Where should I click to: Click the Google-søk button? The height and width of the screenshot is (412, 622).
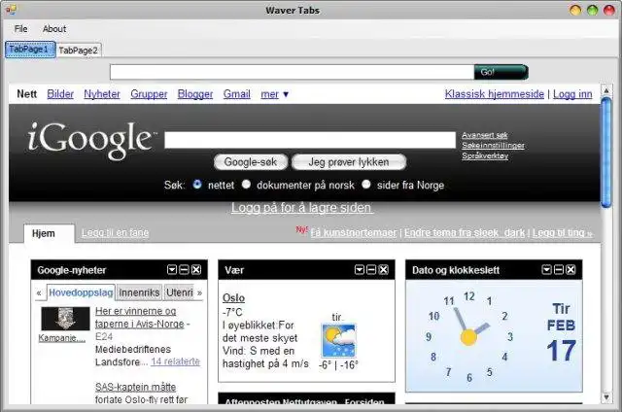251,161
